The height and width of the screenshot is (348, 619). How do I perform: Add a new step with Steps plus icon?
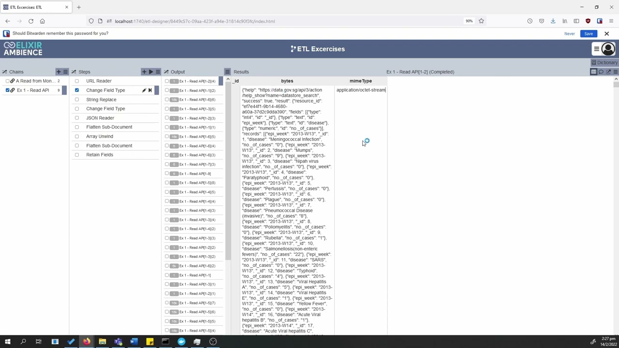click(x=144, y=72)
